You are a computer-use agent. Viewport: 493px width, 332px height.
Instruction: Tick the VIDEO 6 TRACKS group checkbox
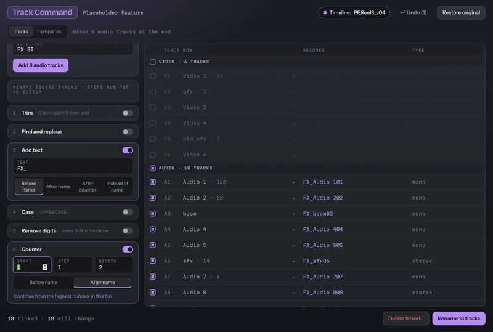[152, 62]
